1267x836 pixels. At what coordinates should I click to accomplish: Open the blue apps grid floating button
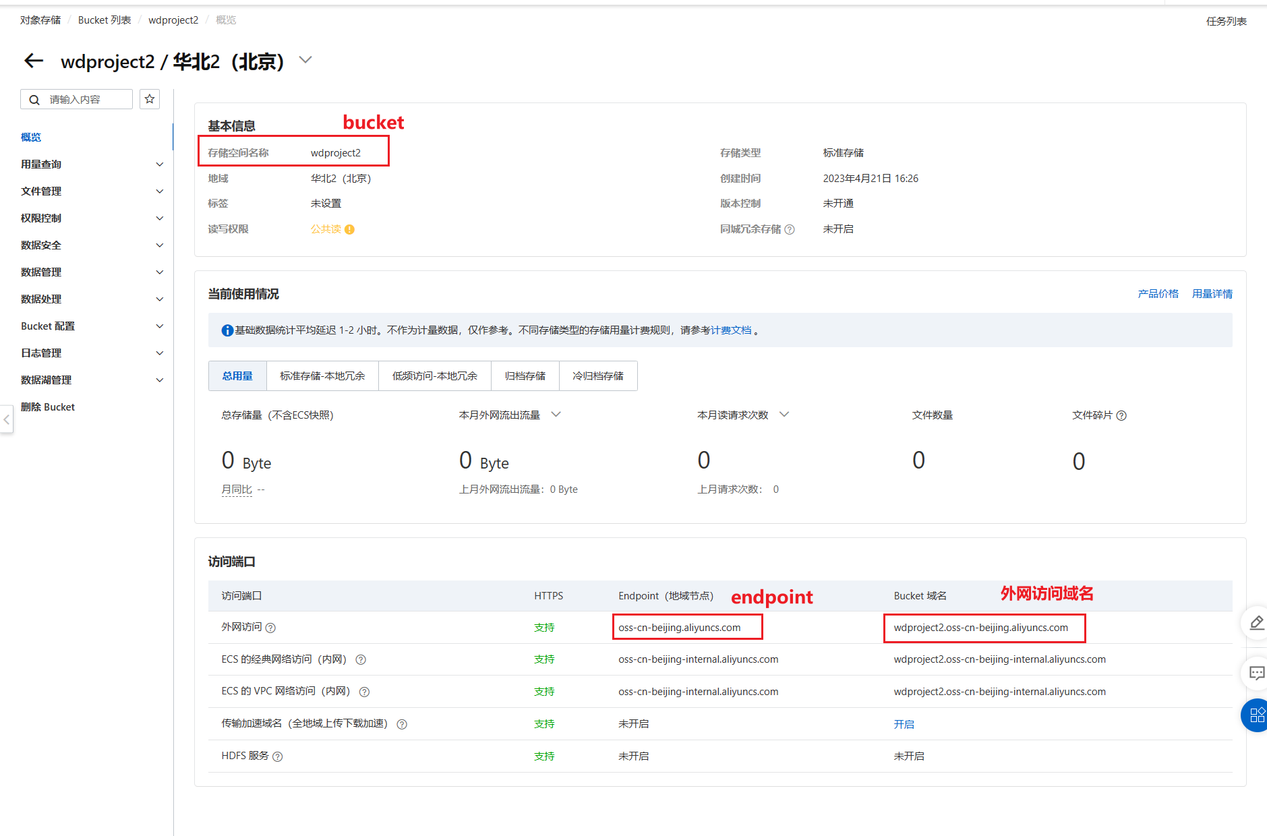(x=1256, y=715)
